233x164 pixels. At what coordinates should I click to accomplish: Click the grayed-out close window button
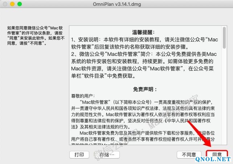[5, 4]
